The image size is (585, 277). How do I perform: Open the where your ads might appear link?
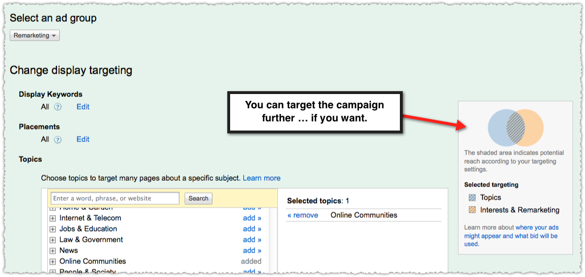point(511,235)
